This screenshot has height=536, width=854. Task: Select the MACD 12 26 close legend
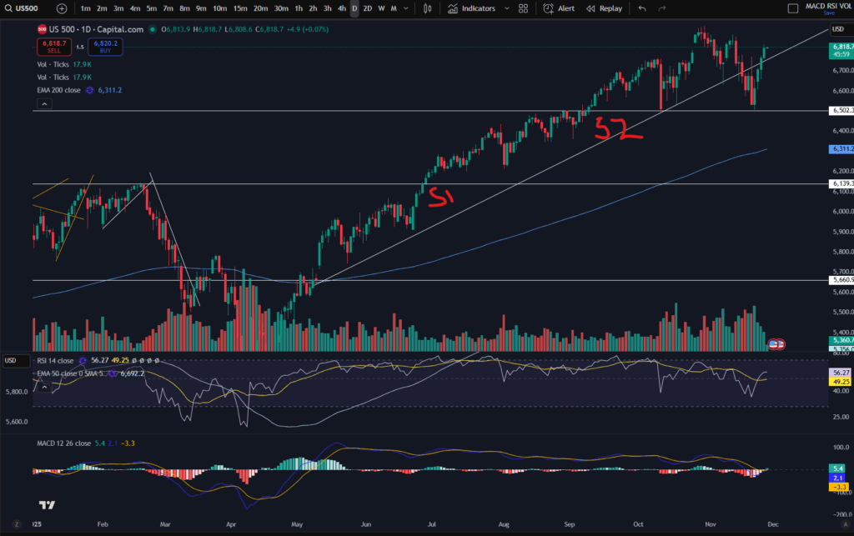pos(63,443)
